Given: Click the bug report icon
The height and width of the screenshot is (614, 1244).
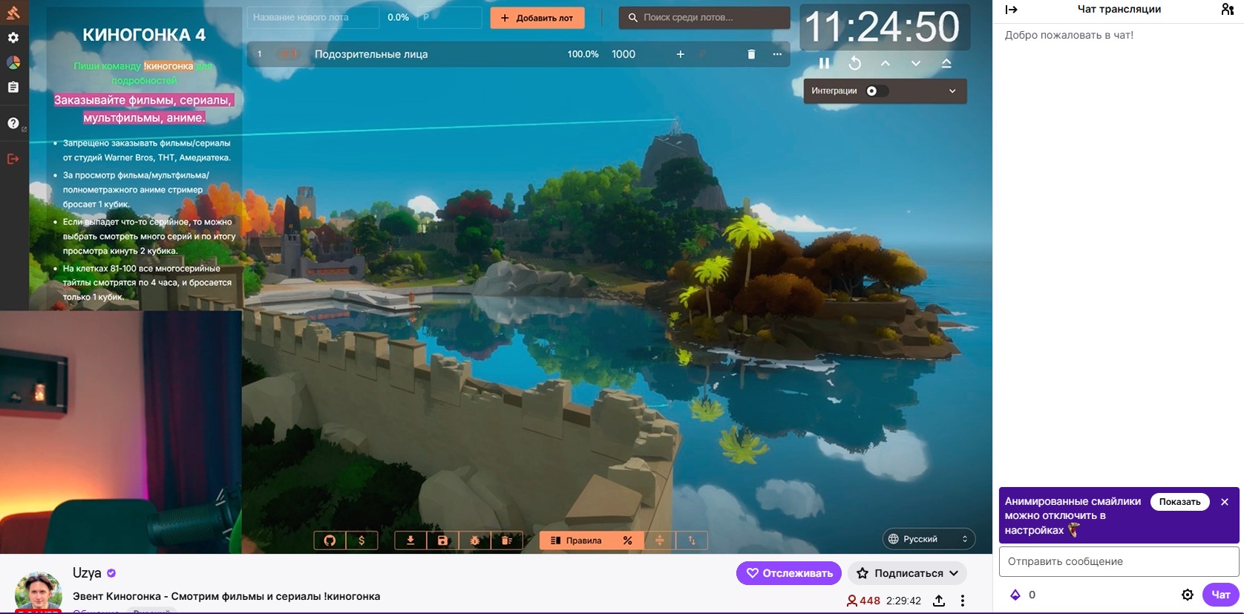Looking at the screenshot, I should pos(475,540).
